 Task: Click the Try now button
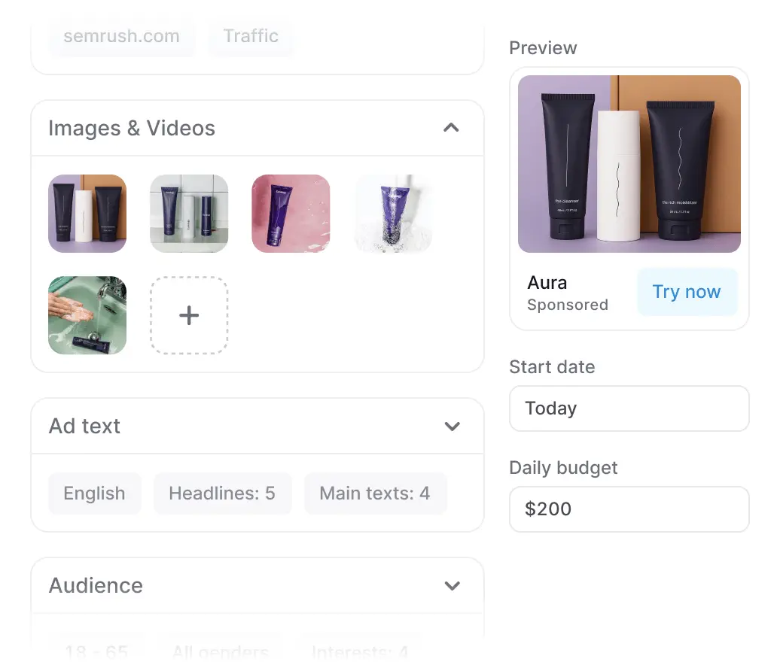[x=687, y=292]
